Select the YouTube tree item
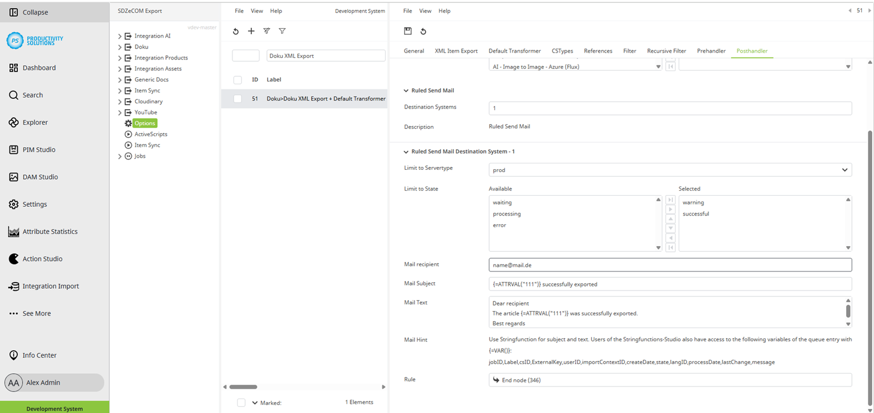Screen dimensions: 874x413 pyautogui.click(x=146, y=112)
